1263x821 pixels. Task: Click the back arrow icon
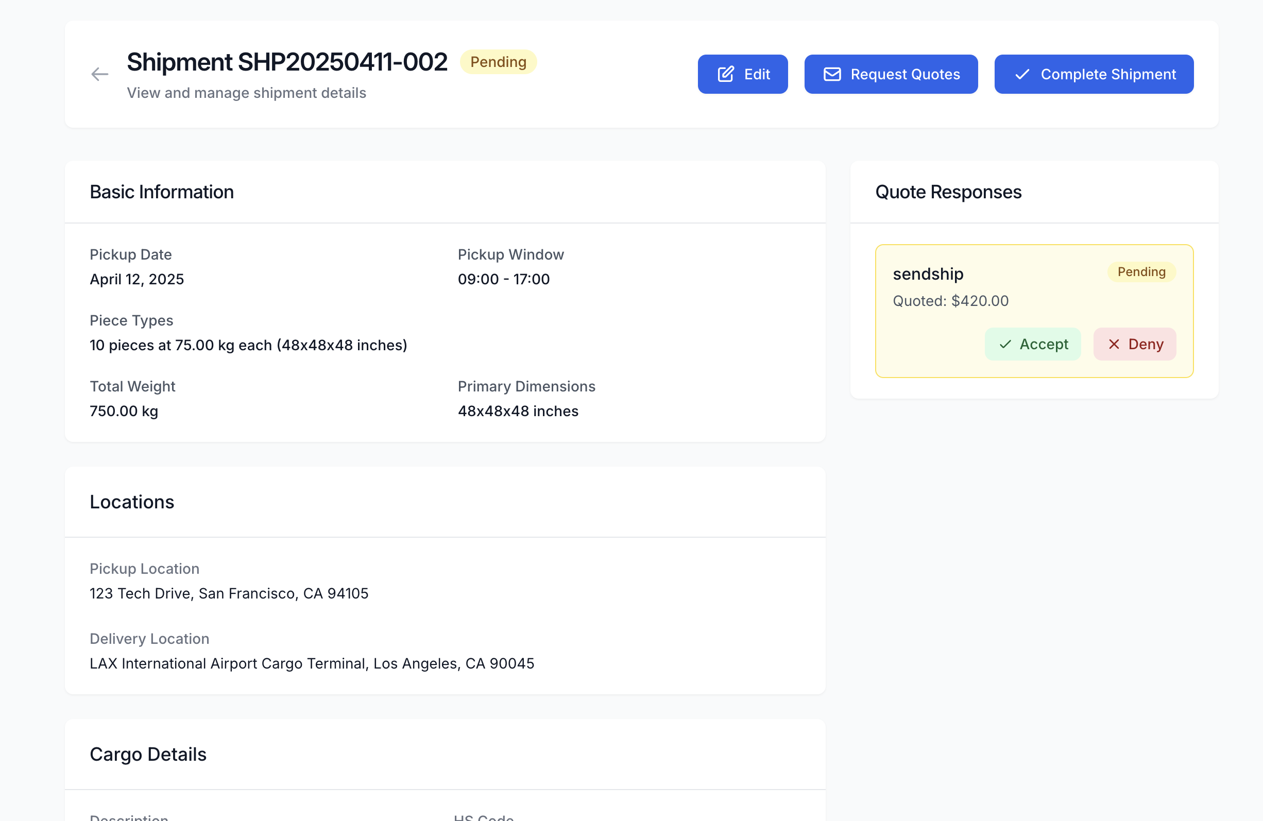click(x=99, y=74)
